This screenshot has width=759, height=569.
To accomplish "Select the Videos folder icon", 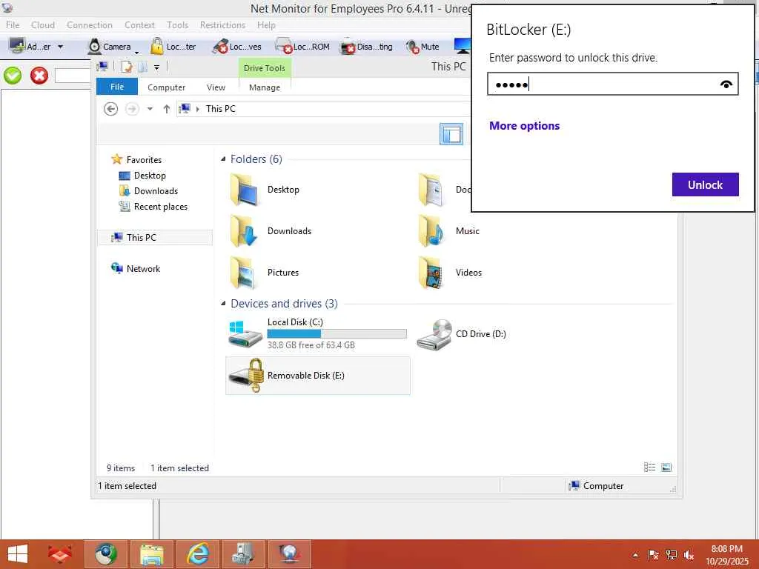I will 432,273.
